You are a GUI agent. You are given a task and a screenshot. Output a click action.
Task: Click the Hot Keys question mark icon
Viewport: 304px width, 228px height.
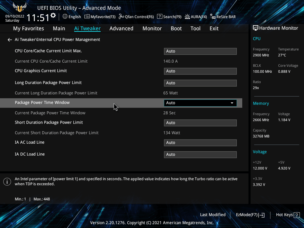pos(297,215)
